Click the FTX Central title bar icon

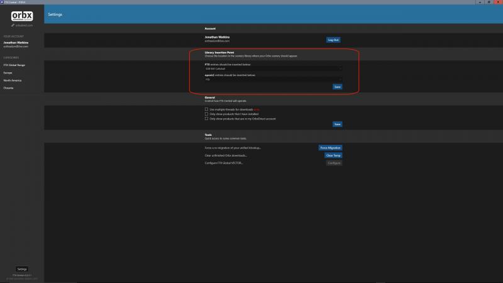2,2
